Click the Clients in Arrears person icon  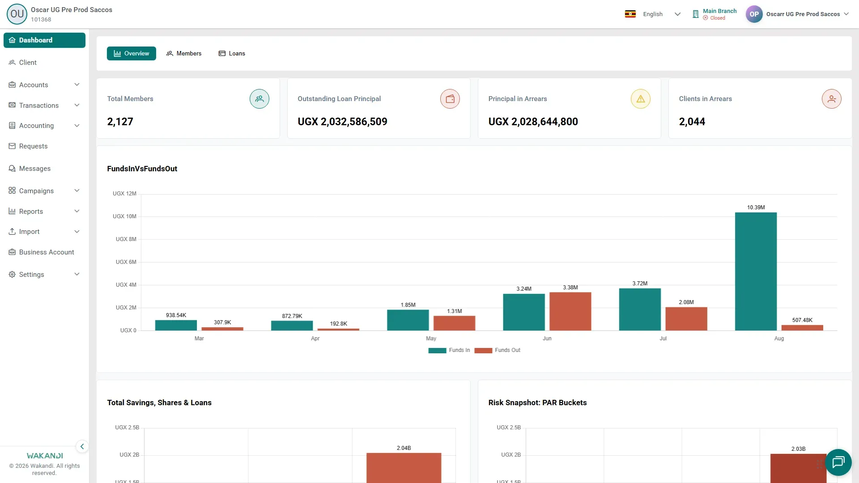(x=832, y=99)
